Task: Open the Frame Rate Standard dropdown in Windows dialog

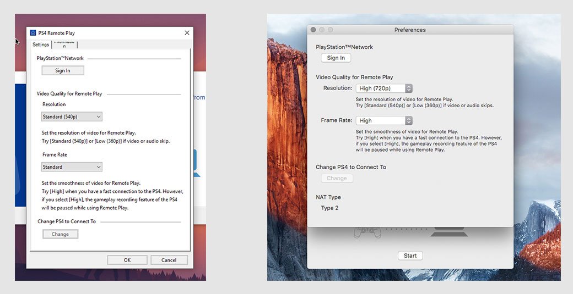Action: pos(72,167)
